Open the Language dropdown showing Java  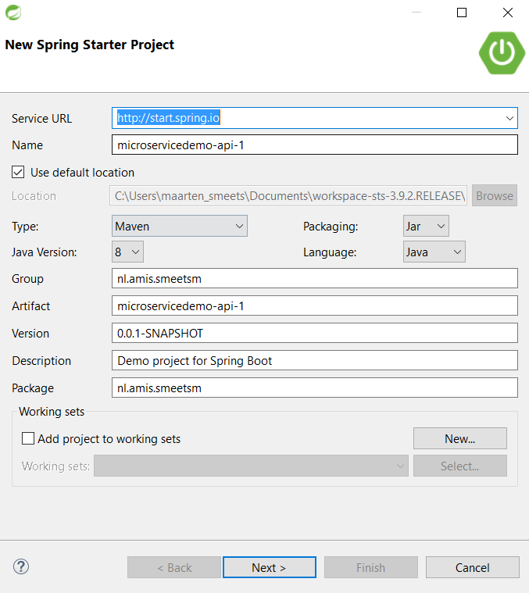pos(434,252)
